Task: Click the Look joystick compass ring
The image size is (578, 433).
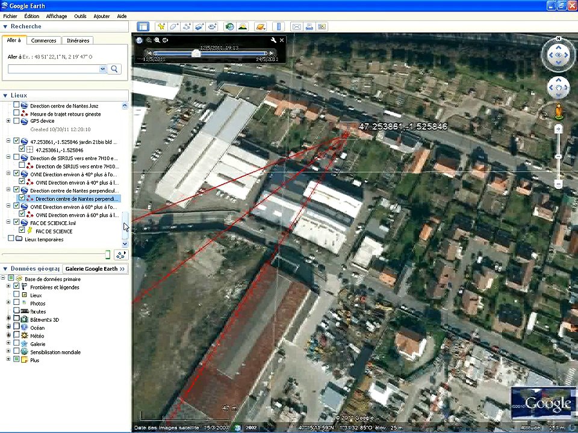Action: tap(558, 55)
